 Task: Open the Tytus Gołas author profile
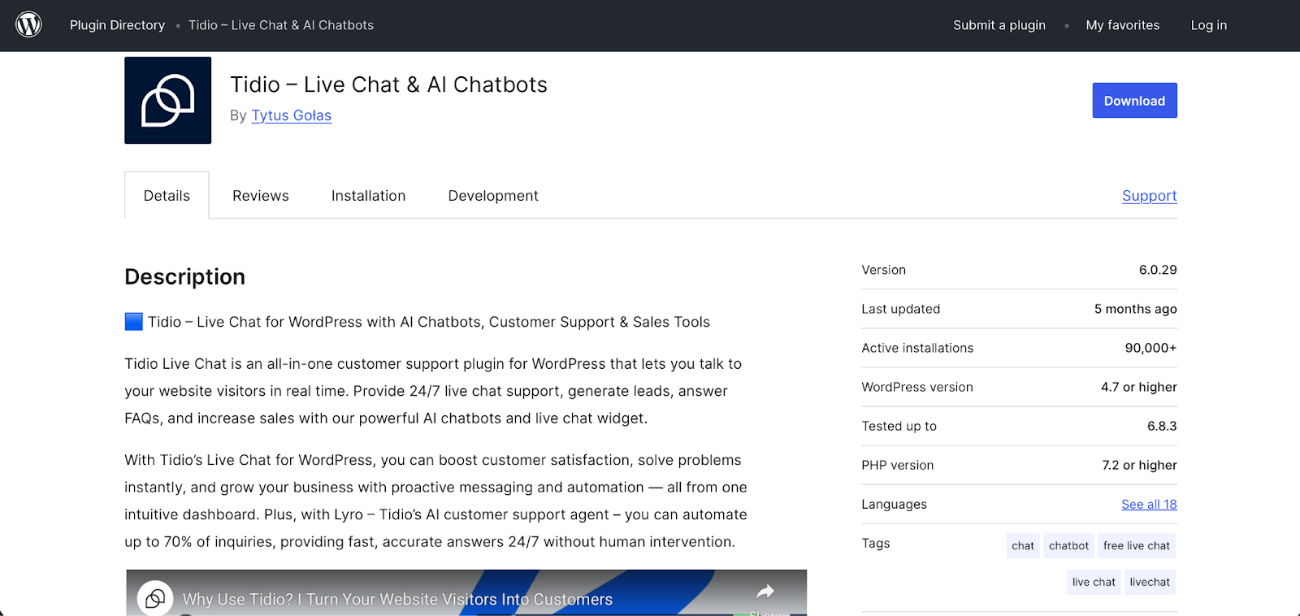tap(291, 115)
